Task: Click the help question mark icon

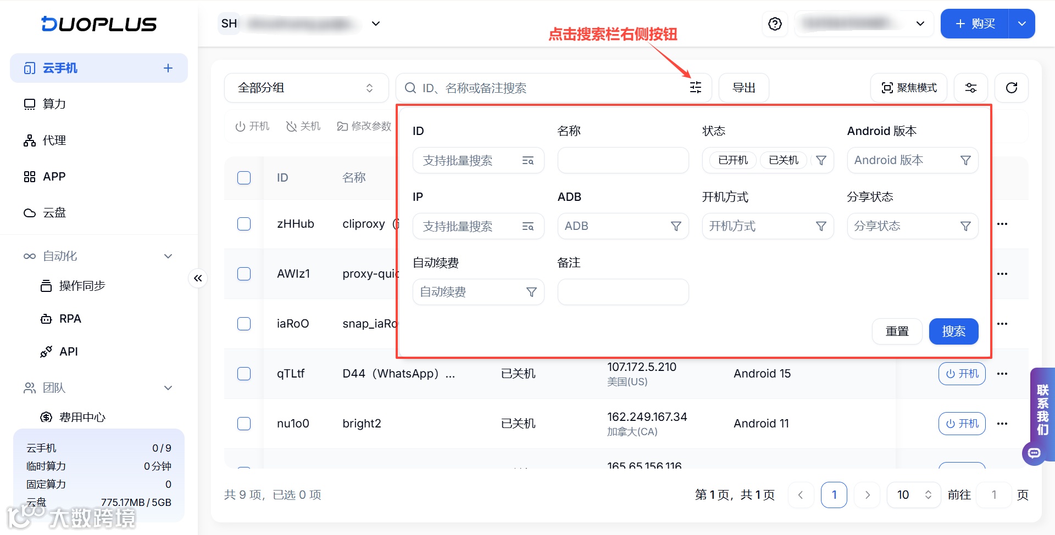Action: coord(775,24)
